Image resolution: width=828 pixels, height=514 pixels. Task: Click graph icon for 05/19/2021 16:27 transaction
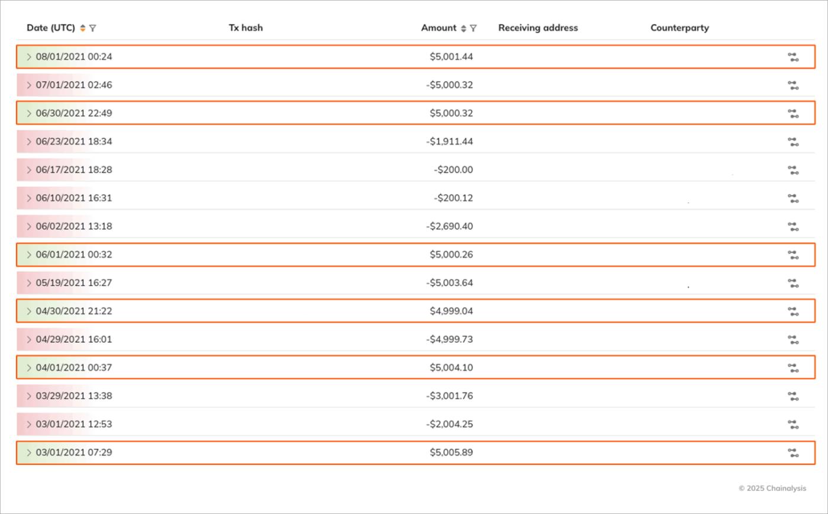[793, 284]
